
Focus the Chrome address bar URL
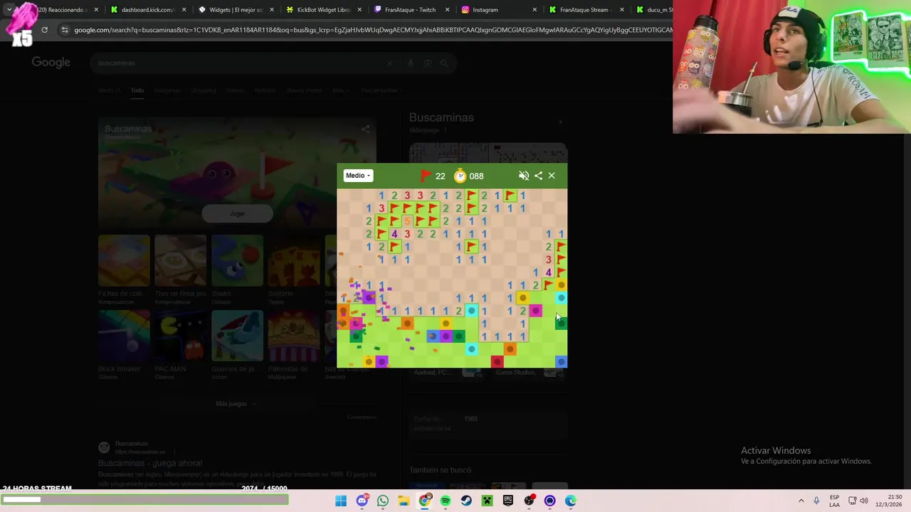(370, 30)
